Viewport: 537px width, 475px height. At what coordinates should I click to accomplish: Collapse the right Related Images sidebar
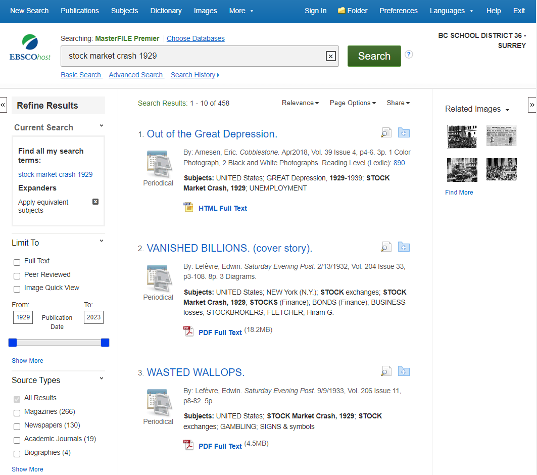(532, 105)
